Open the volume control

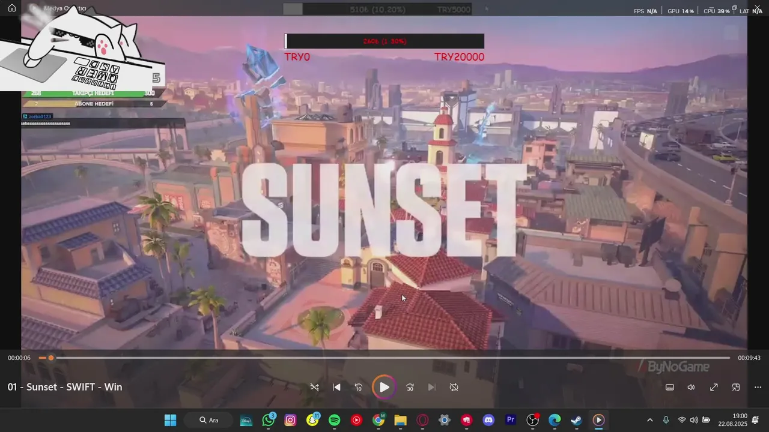(691, 387)
